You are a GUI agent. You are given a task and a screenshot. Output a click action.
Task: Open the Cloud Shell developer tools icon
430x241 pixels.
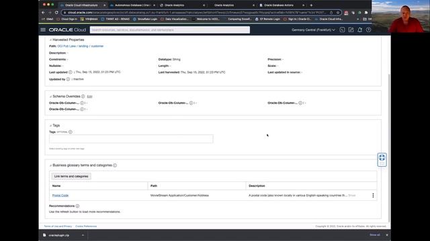[342, 29]
